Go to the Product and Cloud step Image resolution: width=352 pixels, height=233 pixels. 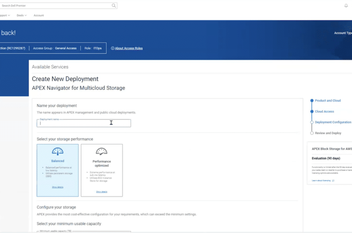pyautogui.click(x=328, y=101)
